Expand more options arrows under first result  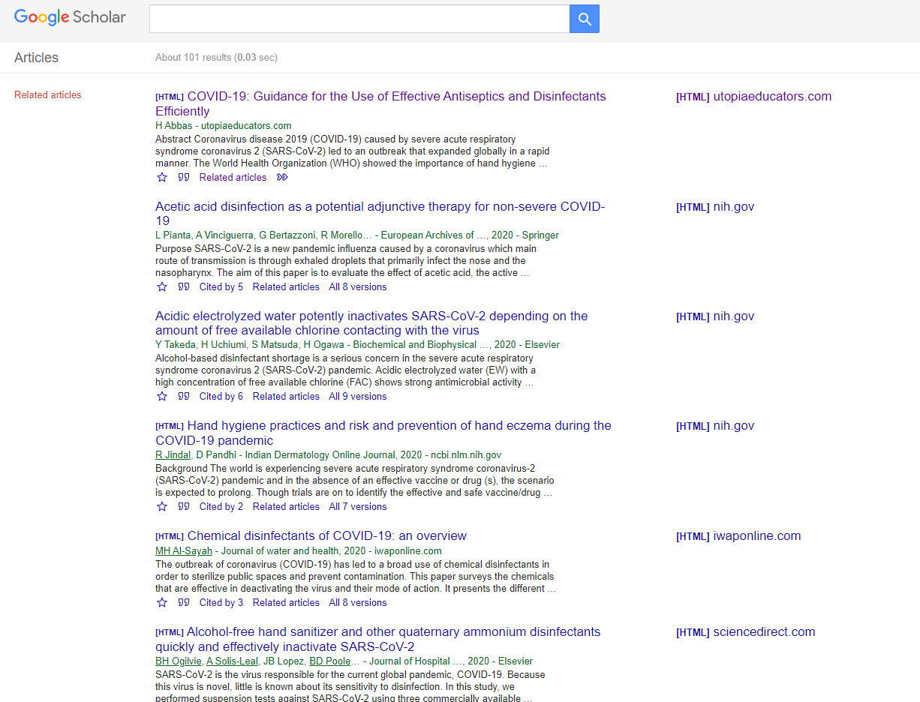[282, 177]
